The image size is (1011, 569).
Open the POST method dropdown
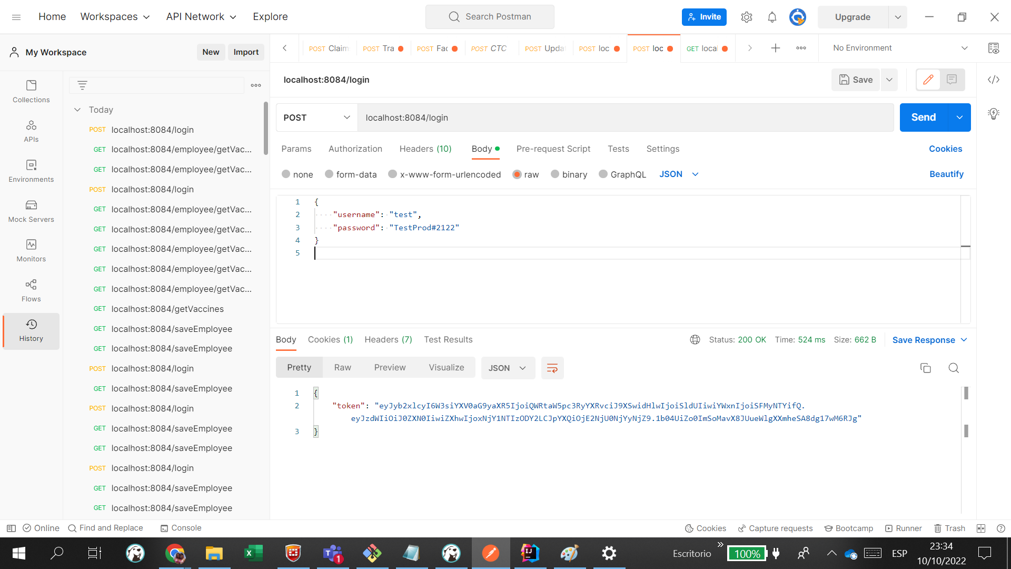click(x=315, y=117)
